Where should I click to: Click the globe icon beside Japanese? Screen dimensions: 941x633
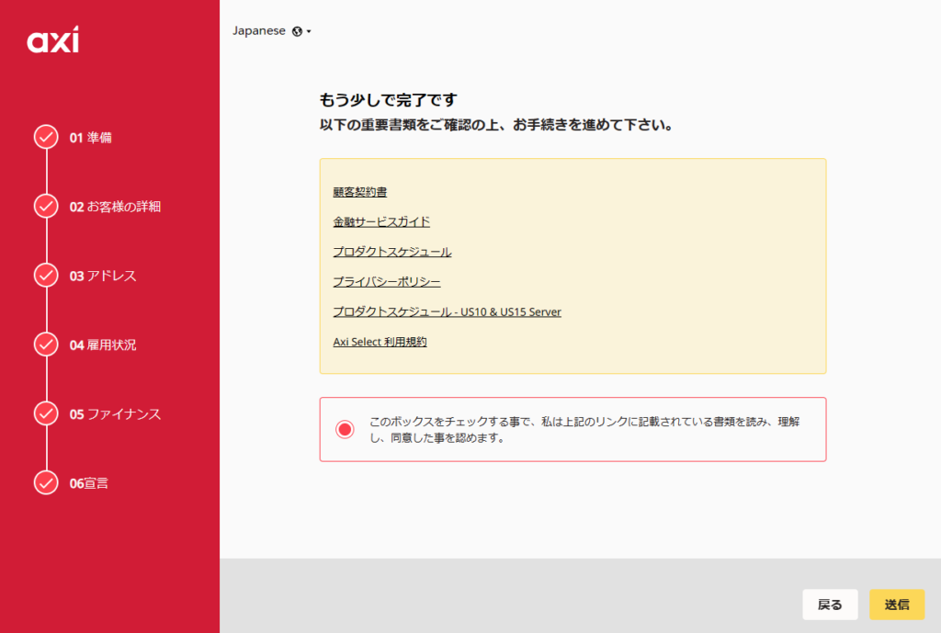point(297,31)
